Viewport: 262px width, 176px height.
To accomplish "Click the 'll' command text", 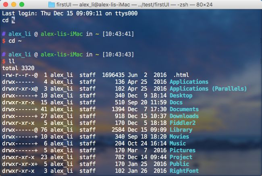I will [x=12, y=61].
